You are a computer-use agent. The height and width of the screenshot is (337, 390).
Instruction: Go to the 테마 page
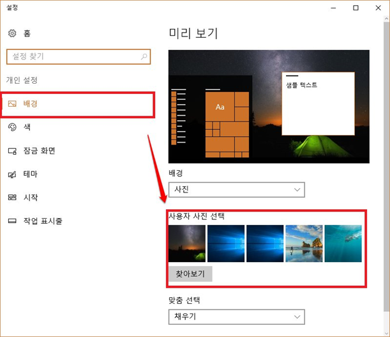[31, 174]
